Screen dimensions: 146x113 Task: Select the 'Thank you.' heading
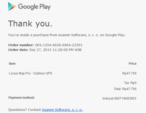pos(30,24)
